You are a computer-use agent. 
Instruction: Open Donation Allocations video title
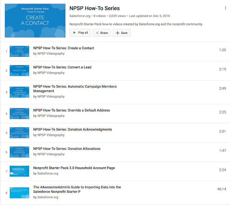(x=67, y=149)
